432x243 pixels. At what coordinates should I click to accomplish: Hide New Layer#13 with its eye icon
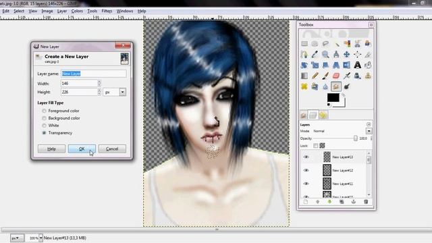click(306, 157)
